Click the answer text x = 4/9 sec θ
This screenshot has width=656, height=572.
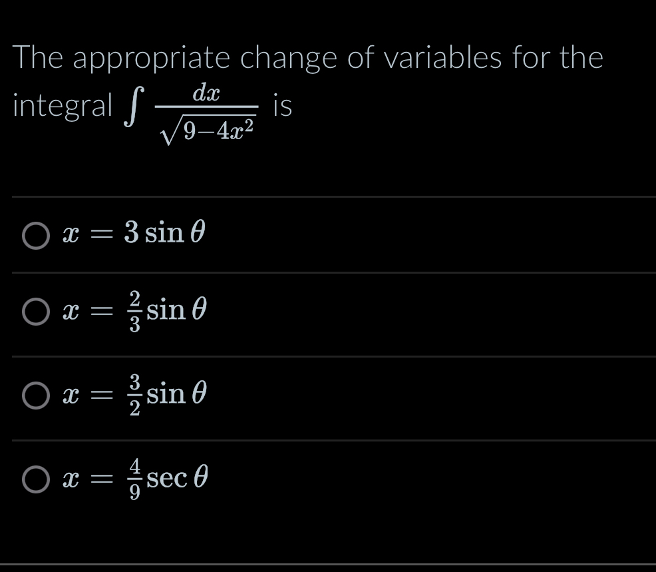pyautogui.click(x=136, y=478)
